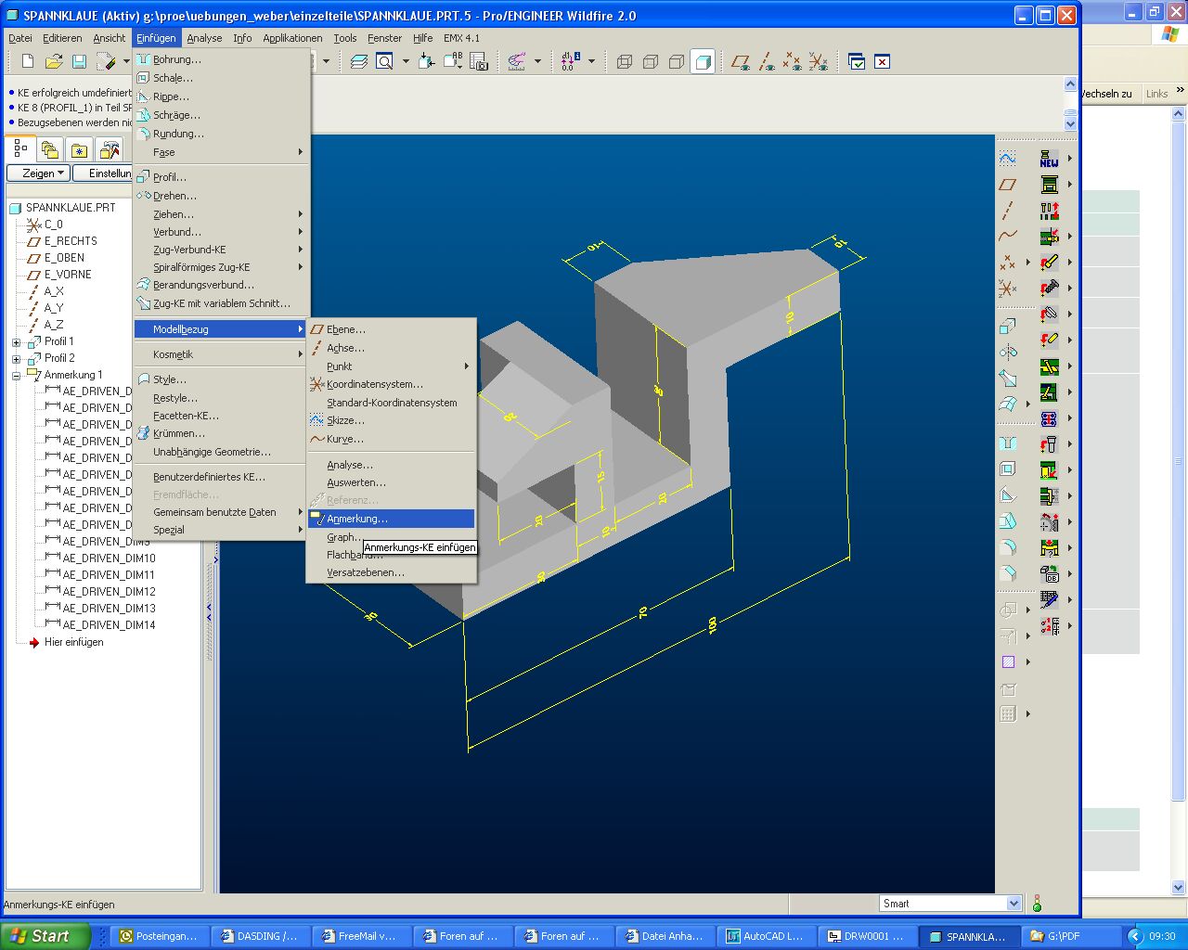
Task: Click the Hier einfügen marker in tree
Action: point(73,642)
